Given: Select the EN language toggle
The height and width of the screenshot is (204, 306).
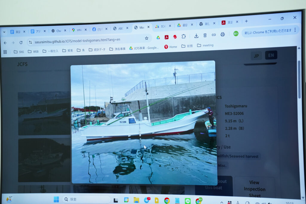Looking at the screenshot, I should (x=271, y=55).
